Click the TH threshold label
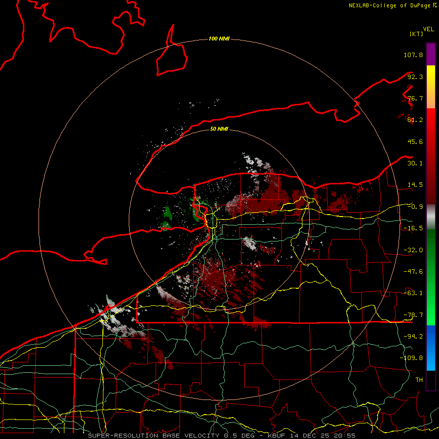Screen dimensions: 439x439 tap(419, 379)
